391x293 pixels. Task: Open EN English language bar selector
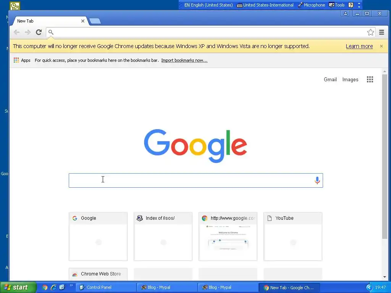click(x=208, y=5)
